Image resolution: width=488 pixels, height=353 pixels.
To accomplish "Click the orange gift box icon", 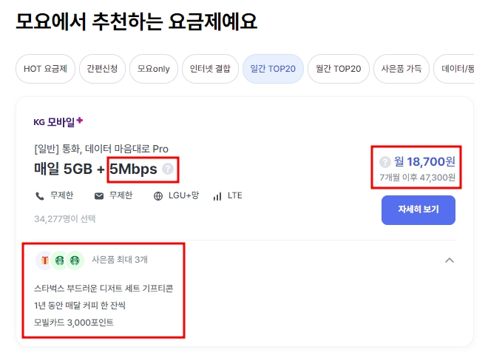I will pyautogui.click(x=45, y=260).
